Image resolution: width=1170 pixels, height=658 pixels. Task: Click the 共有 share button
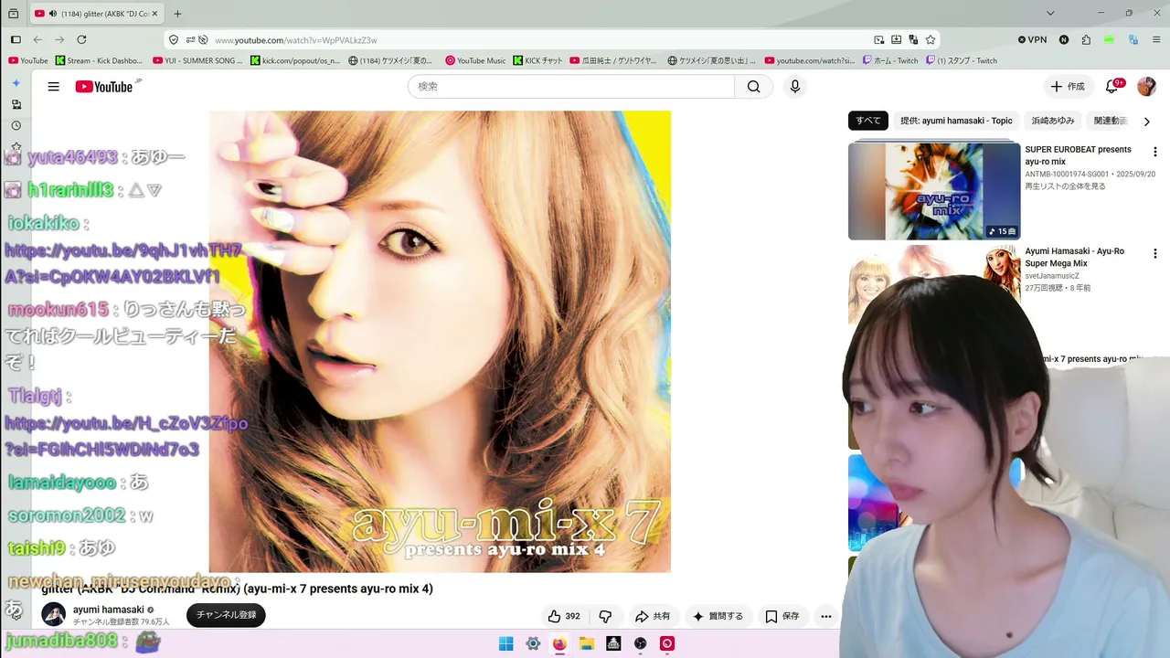pyautogui.click(x=653, y=616)
